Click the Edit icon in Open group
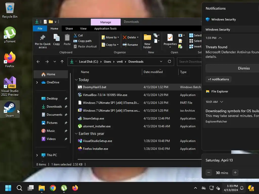 [x=180, y=41]
